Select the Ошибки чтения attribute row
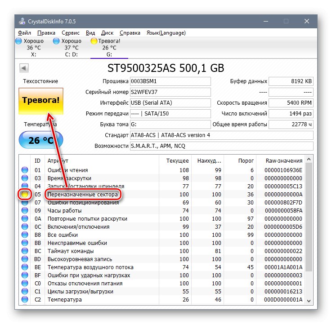Viewport: 332px width, 324px height. (162, 170)
